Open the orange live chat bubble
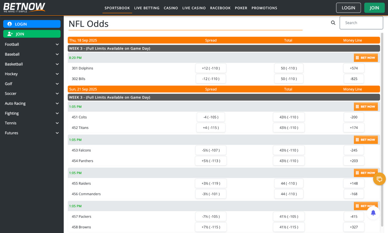This screenshot has width=388, height=233. click(x=379, y=179)
